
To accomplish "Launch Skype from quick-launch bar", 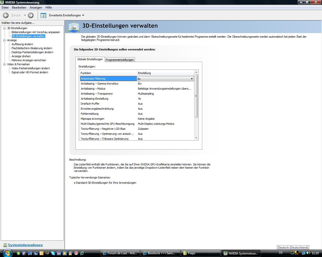I will click(x=53, y=253).
